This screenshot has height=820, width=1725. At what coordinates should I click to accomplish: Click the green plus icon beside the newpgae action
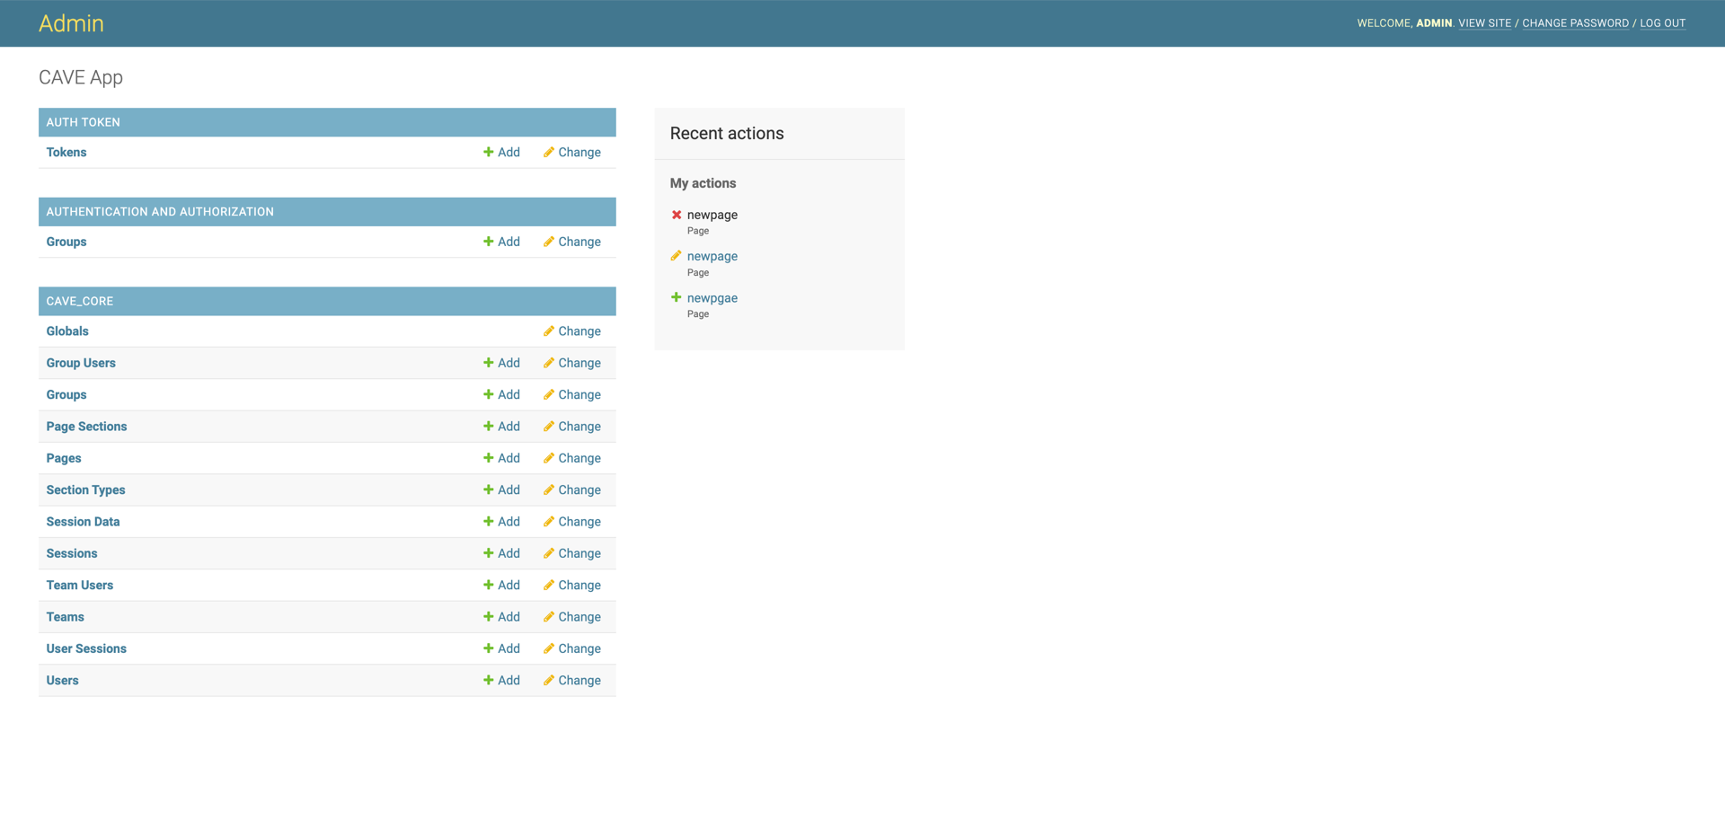coord(677,297)
